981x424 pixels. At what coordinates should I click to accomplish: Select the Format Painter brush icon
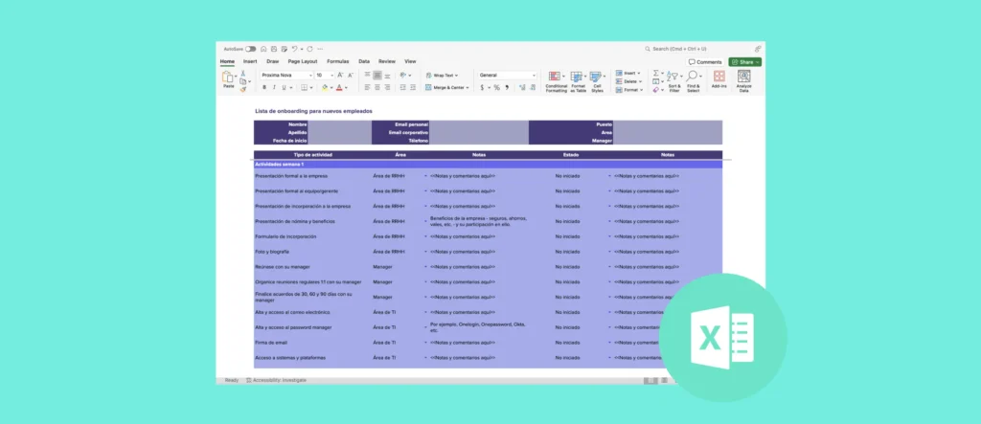(243, 89)
